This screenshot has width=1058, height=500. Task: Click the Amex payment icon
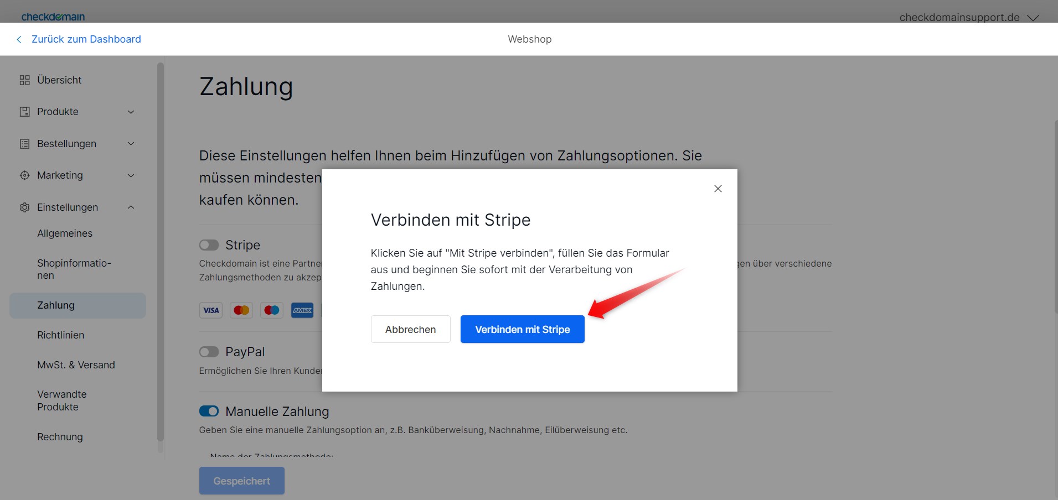click(302, 310)
